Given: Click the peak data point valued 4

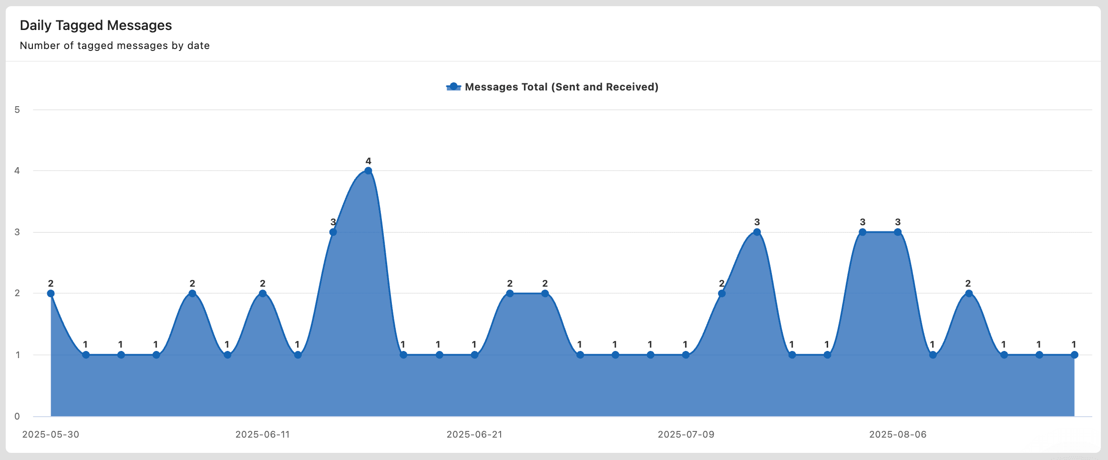Looking at the screenshot, I should click(368, 171).
